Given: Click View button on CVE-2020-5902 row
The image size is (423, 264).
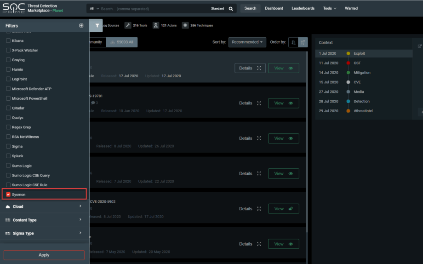Looking at the screenshot, I should (283, 209).
